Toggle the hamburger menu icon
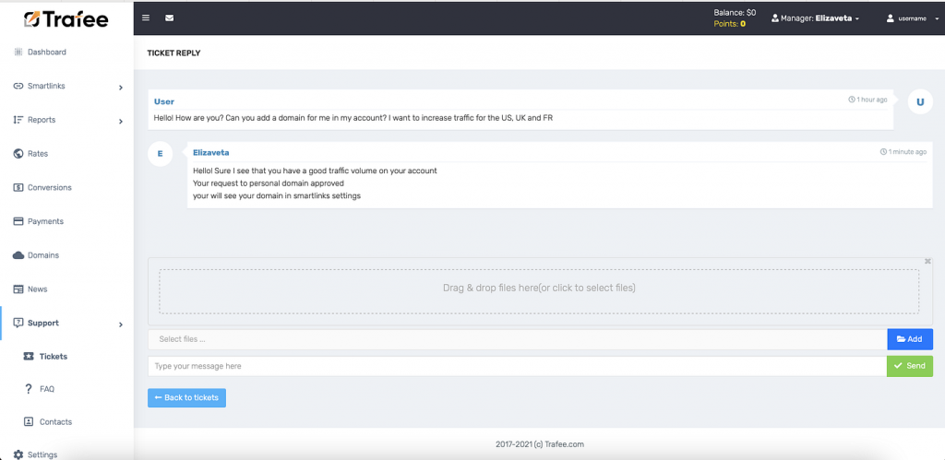 tap(146, 18)
